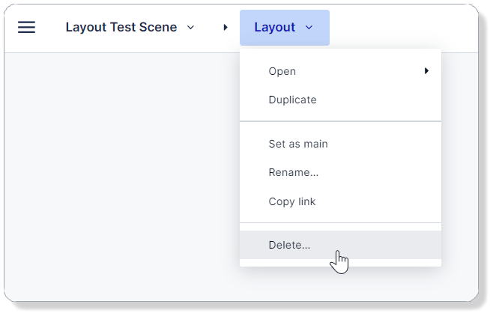Click Copy link in the menu
Screen dimensions: 490x313
[291, 201]
